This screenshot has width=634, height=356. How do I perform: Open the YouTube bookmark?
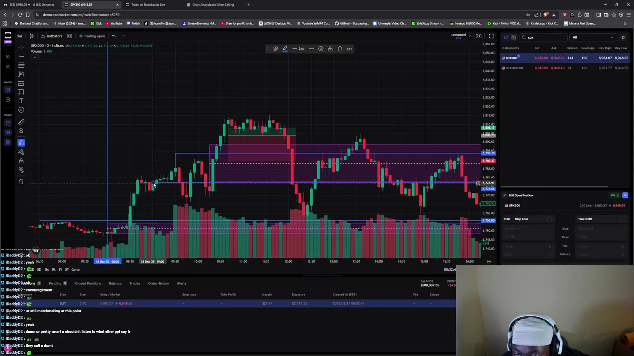coord(113,23)
